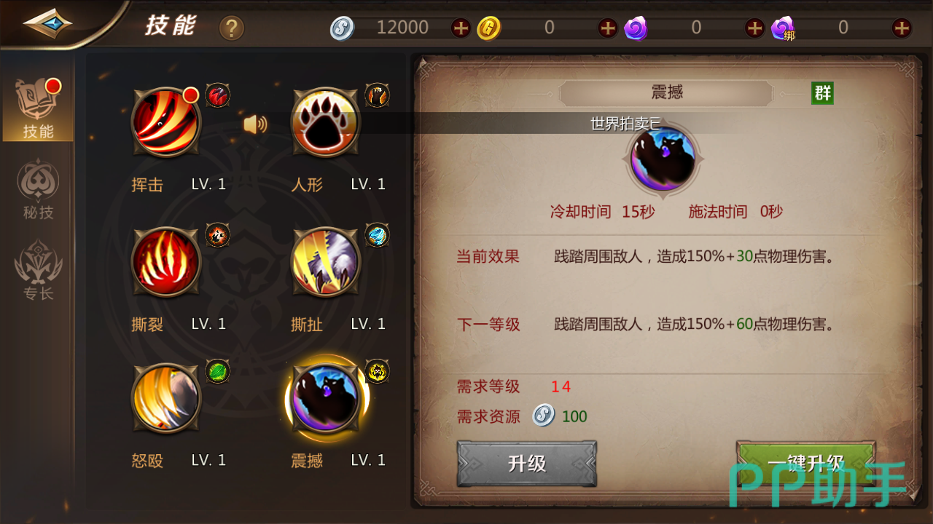Open the small red rune beside 挥击
The image size is (933, 524).
coord(217,95)
